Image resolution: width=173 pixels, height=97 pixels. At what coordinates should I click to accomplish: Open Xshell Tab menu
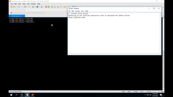(x=28, y=4)
